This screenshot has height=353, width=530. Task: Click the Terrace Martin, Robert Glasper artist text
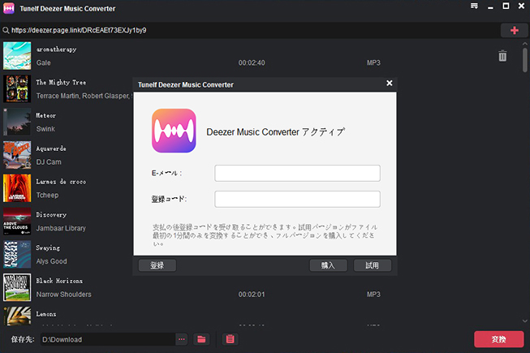83,96
